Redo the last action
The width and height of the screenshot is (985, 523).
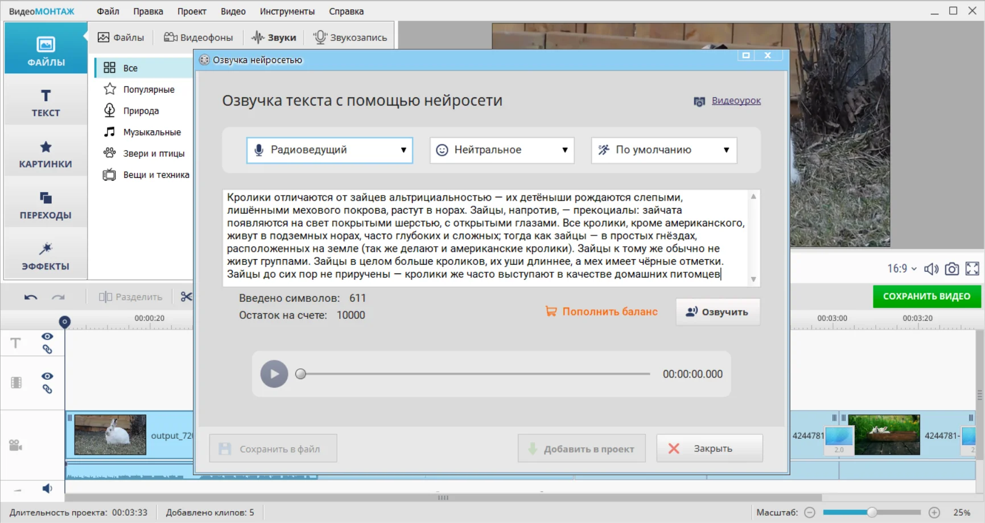click(x=58, y=297)
